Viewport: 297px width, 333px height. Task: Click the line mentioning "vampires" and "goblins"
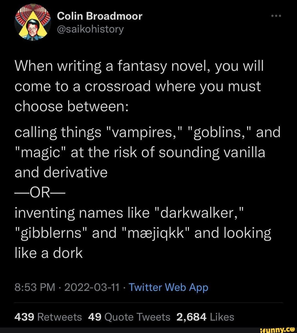(x=147, y=132)
